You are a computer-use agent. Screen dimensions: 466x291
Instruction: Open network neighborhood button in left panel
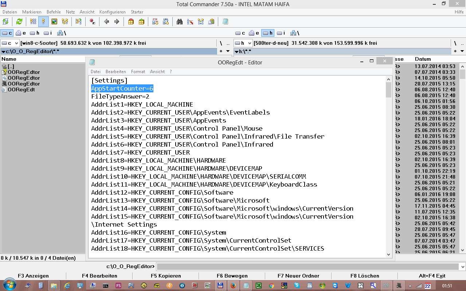pyautogui.click(x=61, y=33)
